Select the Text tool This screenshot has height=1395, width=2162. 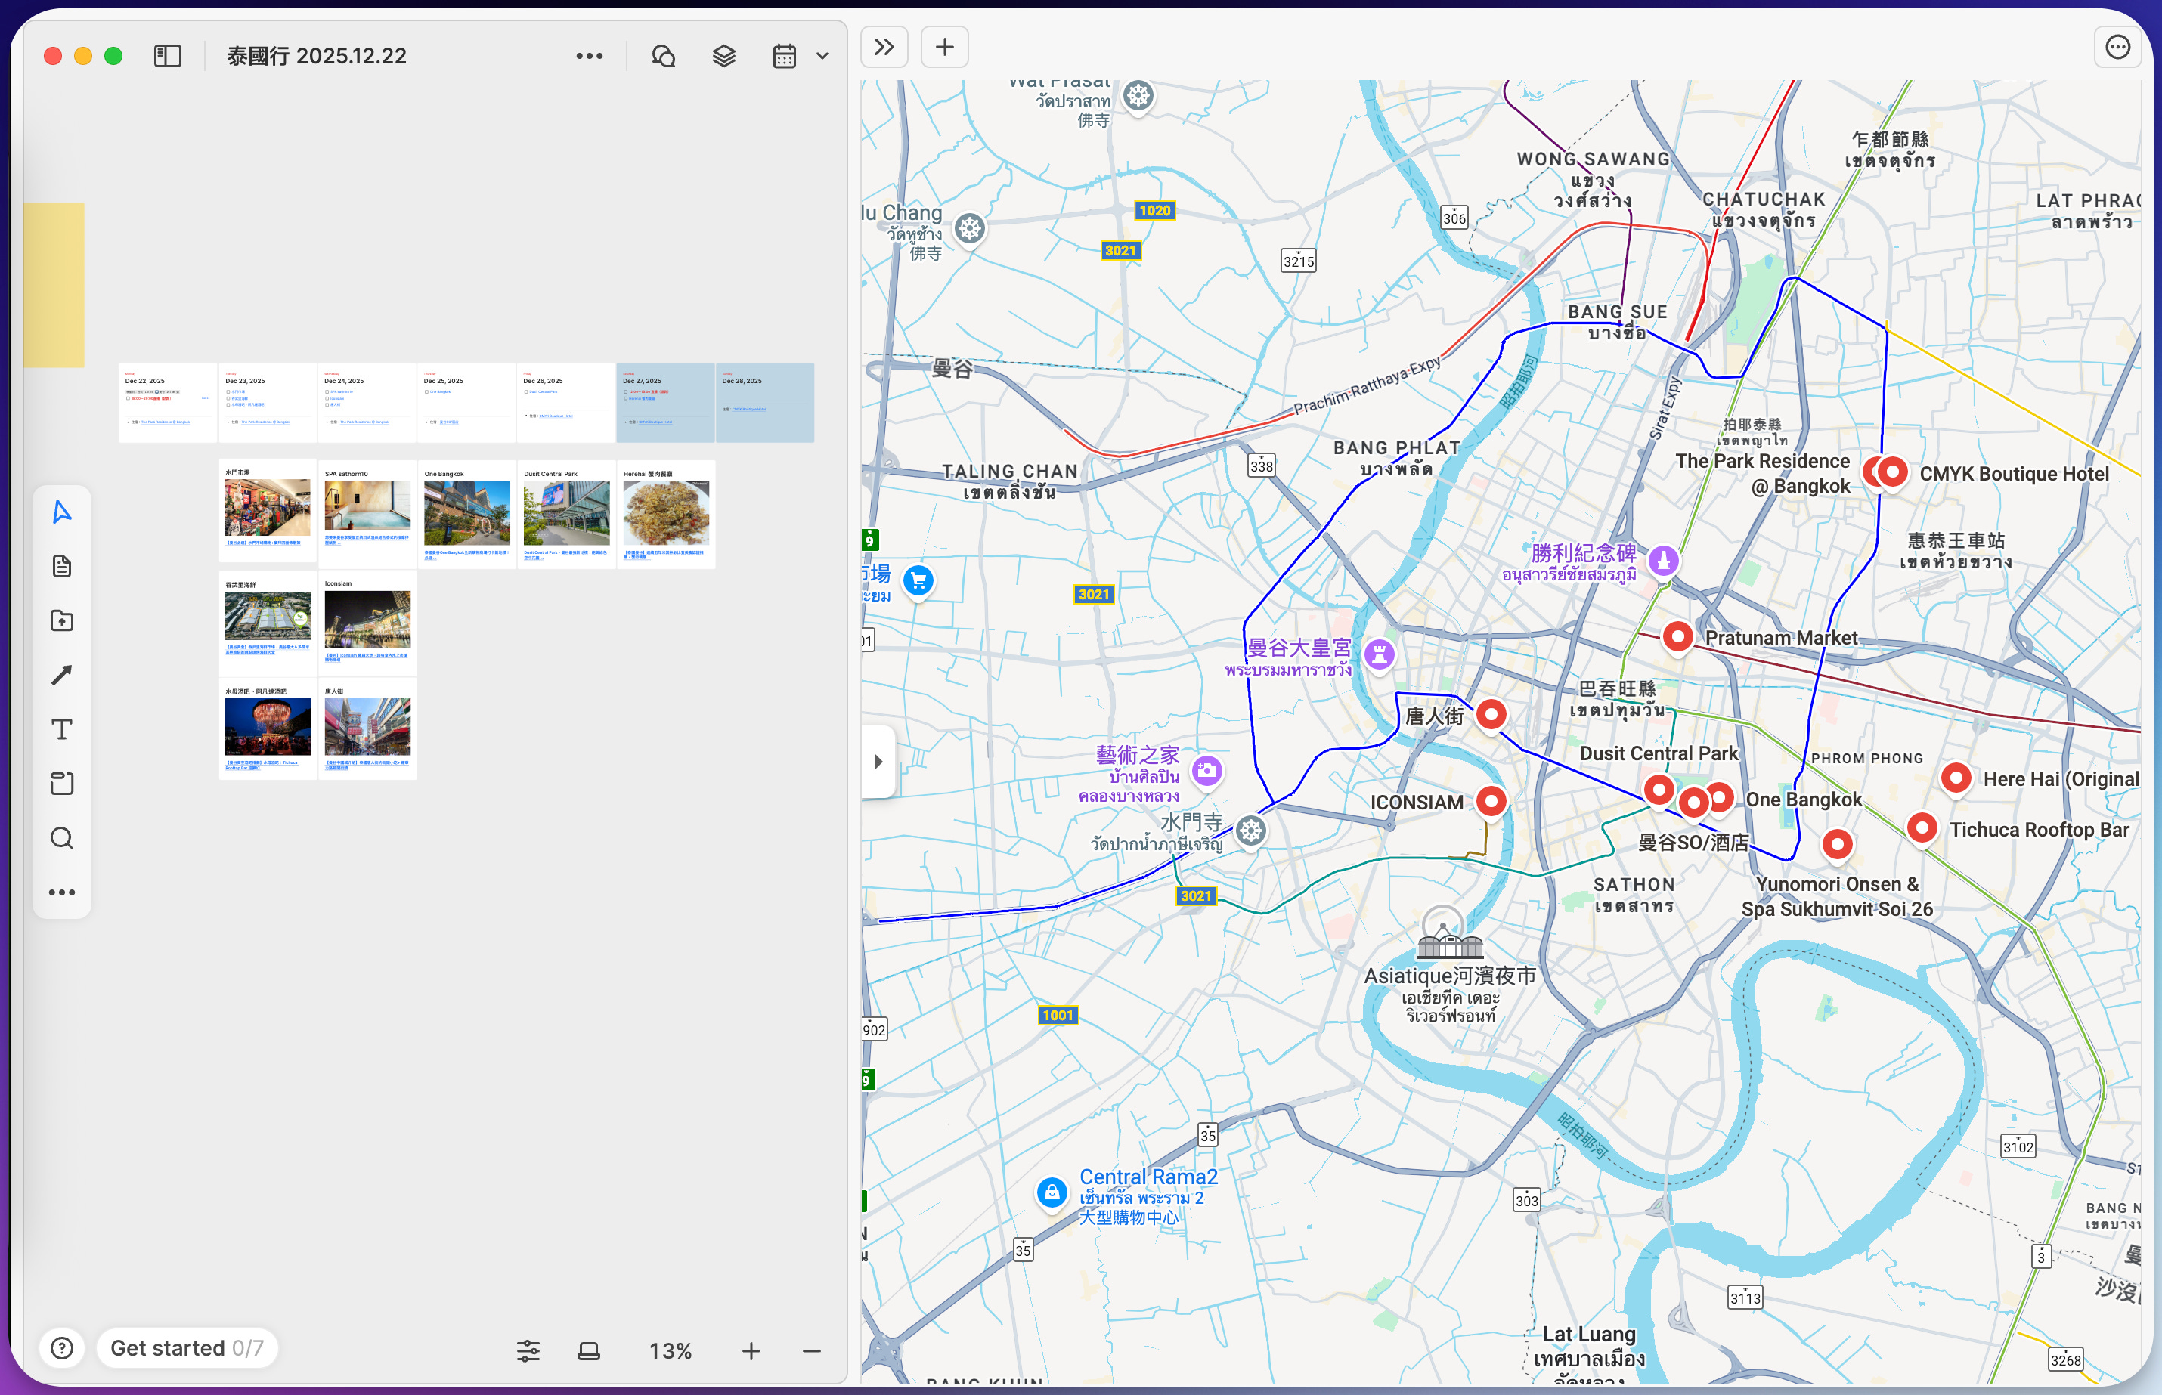click(x=62, y=729)
